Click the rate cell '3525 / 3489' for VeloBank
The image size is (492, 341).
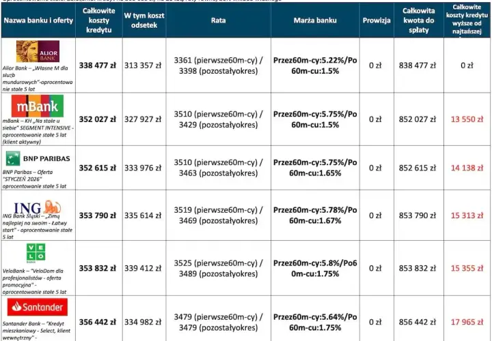(x=219, y=268)
